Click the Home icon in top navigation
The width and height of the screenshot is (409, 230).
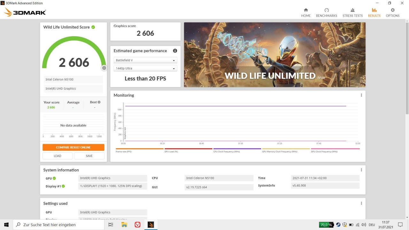click(x=306, y=10)
